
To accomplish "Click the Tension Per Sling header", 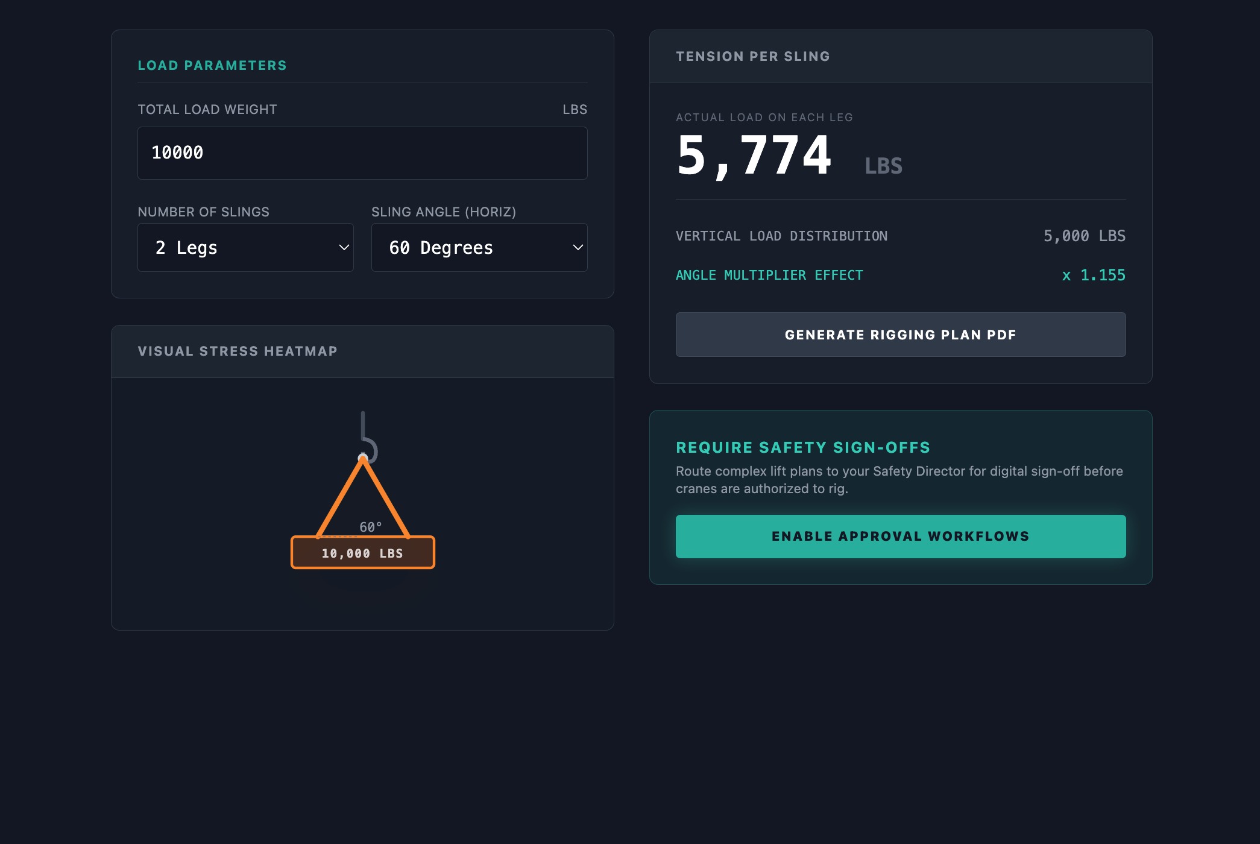I will tap(753, 57).
